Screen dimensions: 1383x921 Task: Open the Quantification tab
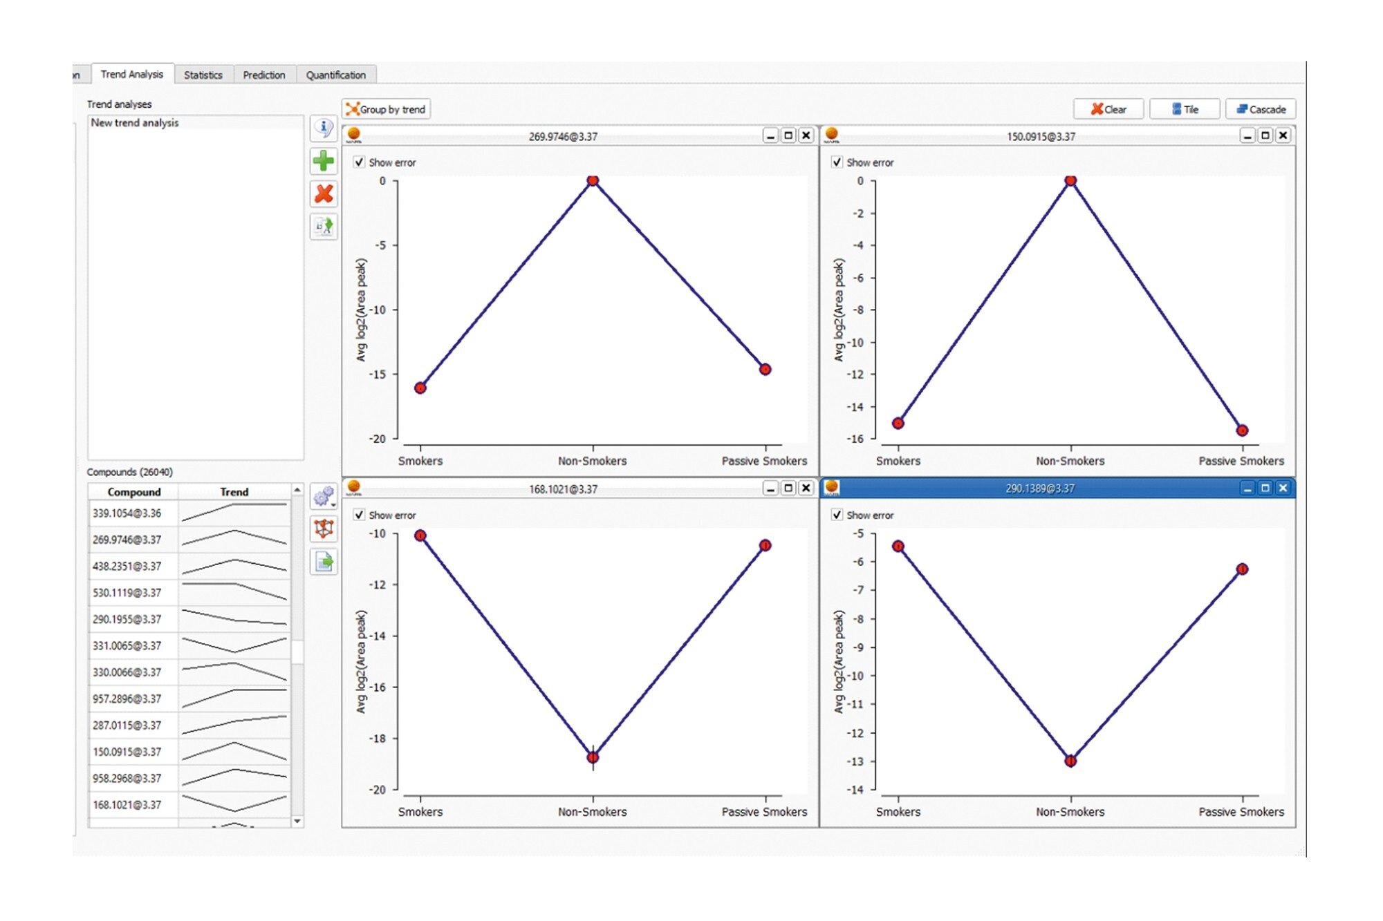(x=335, y=75)
